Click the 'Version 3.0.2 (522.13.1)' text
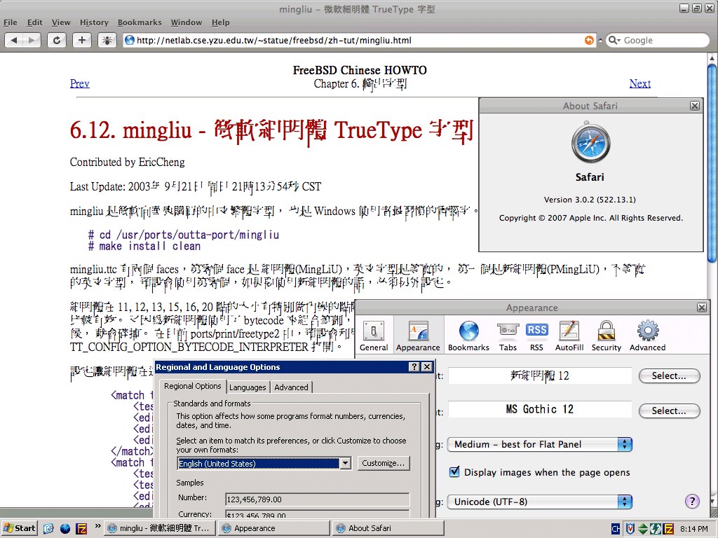This screenshot has width=718, height=538. [590, 200]
